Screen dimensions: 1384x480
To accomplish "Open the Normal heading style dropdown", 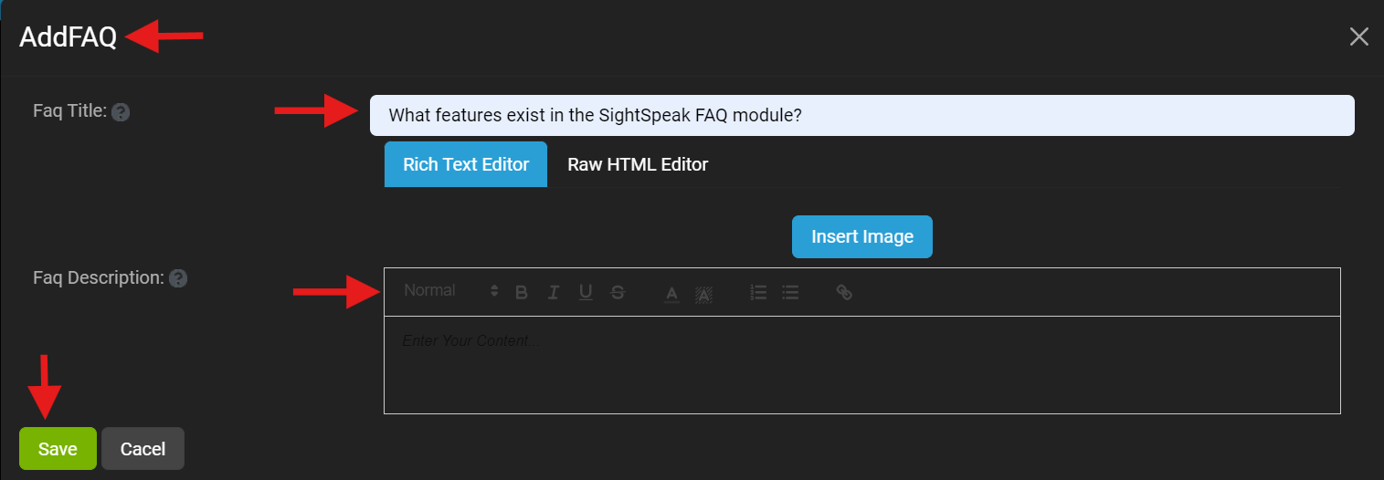I will click(451, 291).
